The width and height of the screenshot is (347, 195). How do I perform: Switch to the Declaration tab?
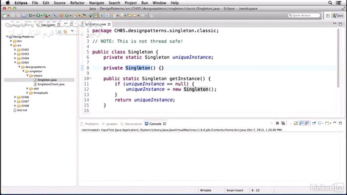131,124
